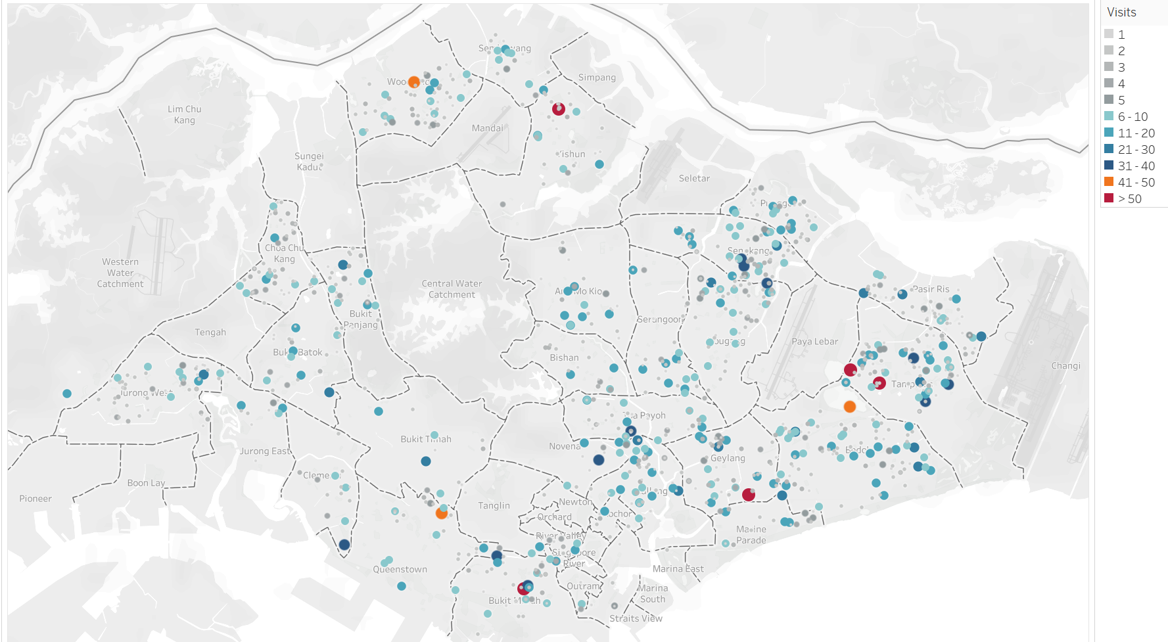Click the orange mark south of Tampines
The height and width of the screenshot is (642, 1168).
click(x=850, y=407)
